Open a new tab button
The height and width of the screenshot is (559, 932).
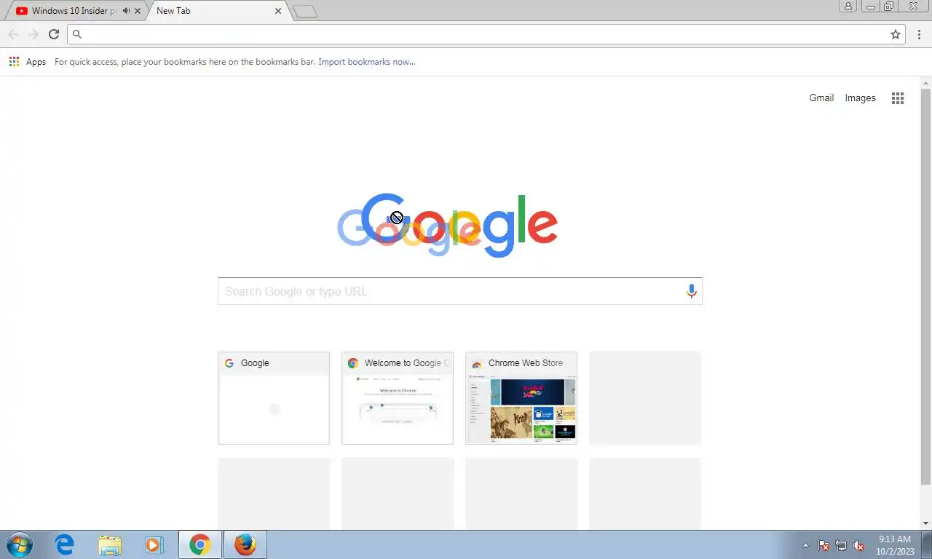pyautogui.click(x=305, y=11)
